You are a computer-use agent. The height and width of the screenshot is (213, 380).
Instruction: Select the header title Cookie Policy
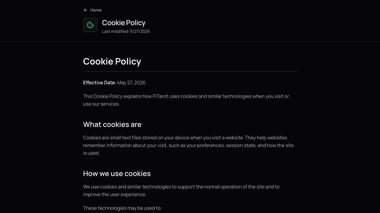coord(123,23)
